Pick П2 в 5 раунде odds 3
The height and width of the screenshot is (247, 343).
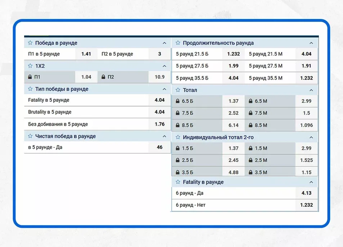(x=159, y=54)
